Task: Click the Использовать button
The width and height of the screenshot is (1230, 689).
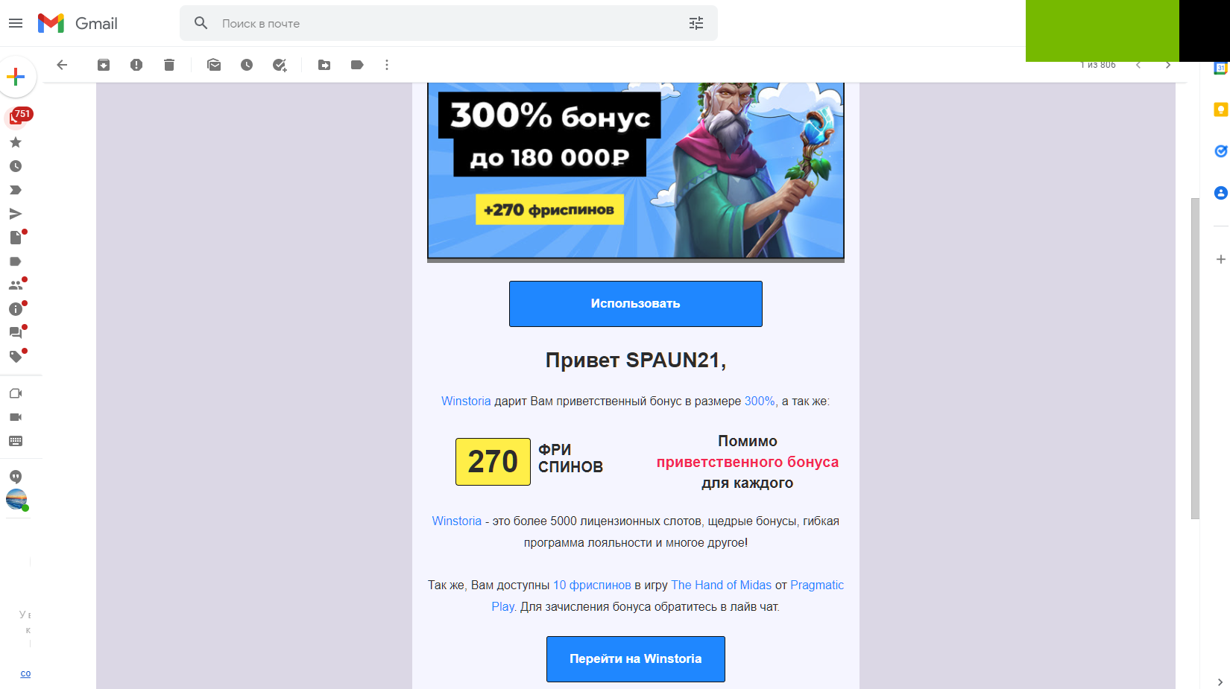Action: (636, 304)
